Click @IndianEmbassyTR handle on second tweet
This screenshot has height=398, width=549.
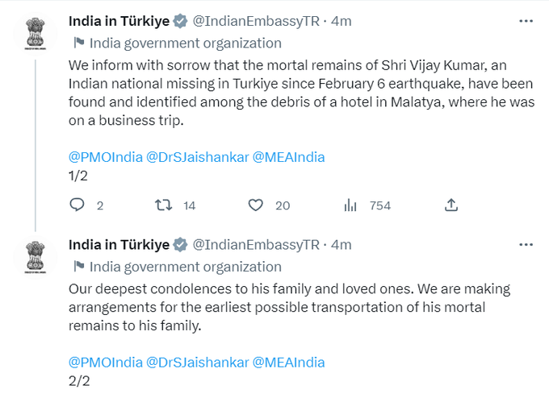tap(256, 245)
